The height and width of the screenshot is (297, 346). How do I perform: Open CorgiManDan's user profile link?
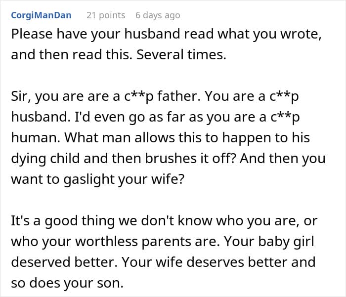coord(41,15)
